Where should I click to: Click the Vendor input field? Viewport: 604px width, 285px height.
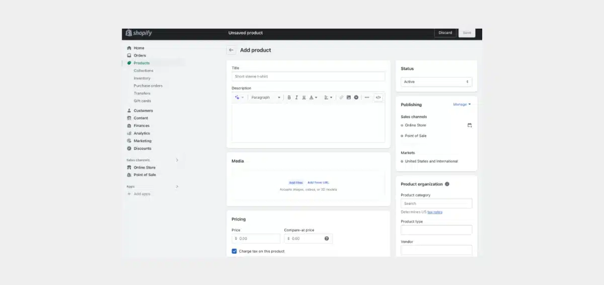[436, 250]
